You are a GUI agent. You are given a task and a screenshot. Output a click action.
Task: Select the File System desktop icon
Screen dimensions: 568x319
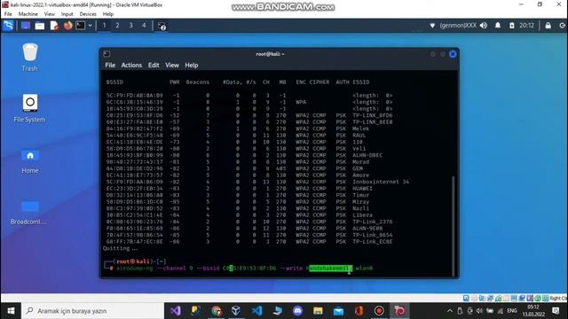(29, 108)
